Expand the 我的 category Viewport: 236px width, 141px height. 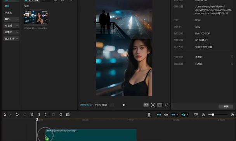11,19
